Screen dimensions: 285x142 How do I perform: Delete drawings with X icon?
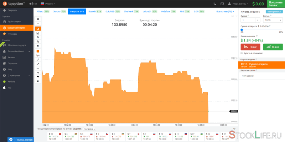pyautogui.click(x=38, y=81)
